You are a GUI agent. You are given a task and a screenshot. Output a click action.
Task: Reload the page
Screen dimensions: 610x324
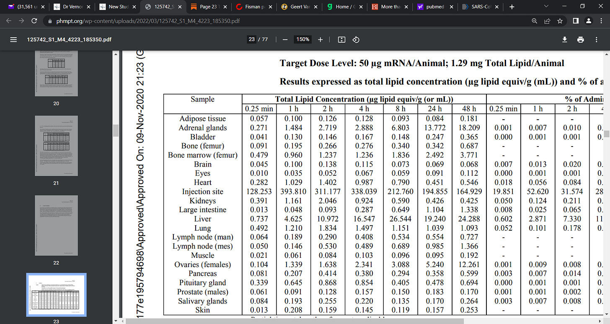(x=34, y=21)
